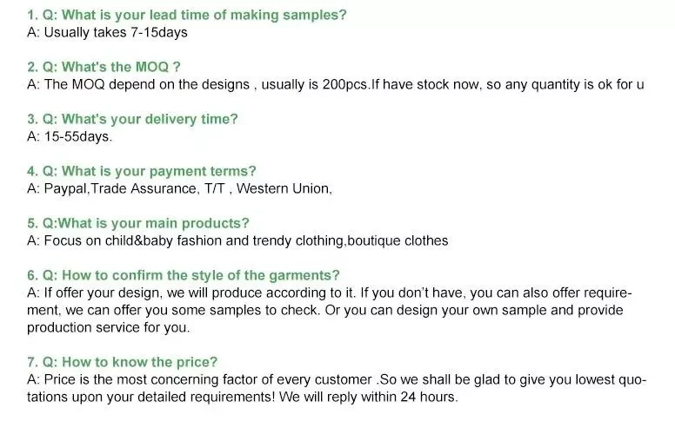Click the line starting "A: If offer your design"
The width and height of the screenshot is (675, 421).
(329, 293)
